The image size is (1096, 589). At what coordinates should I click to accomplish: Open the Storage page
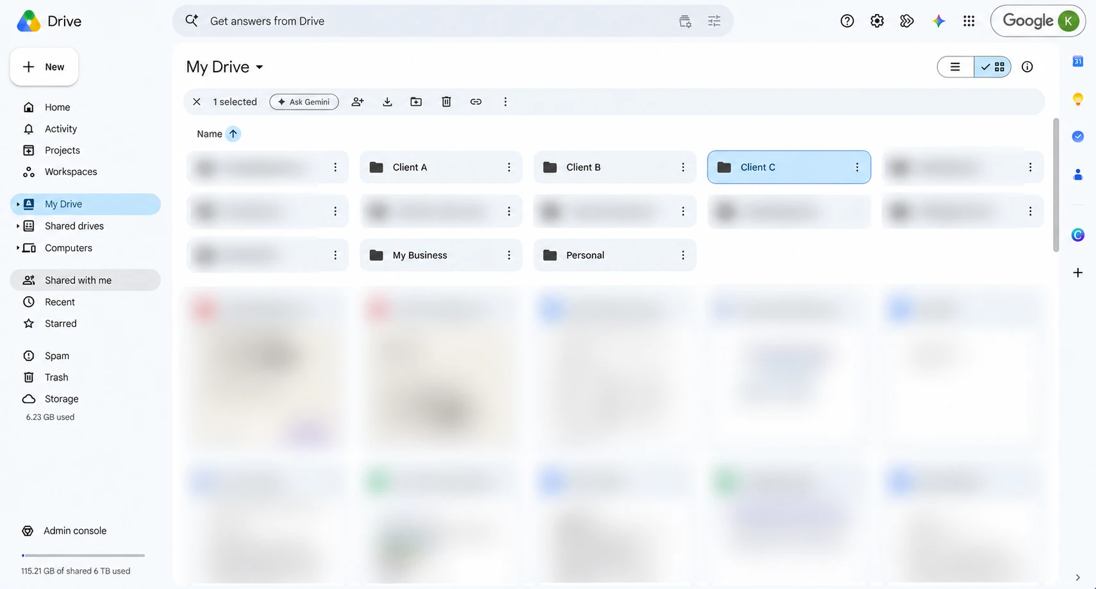[85, 399]
